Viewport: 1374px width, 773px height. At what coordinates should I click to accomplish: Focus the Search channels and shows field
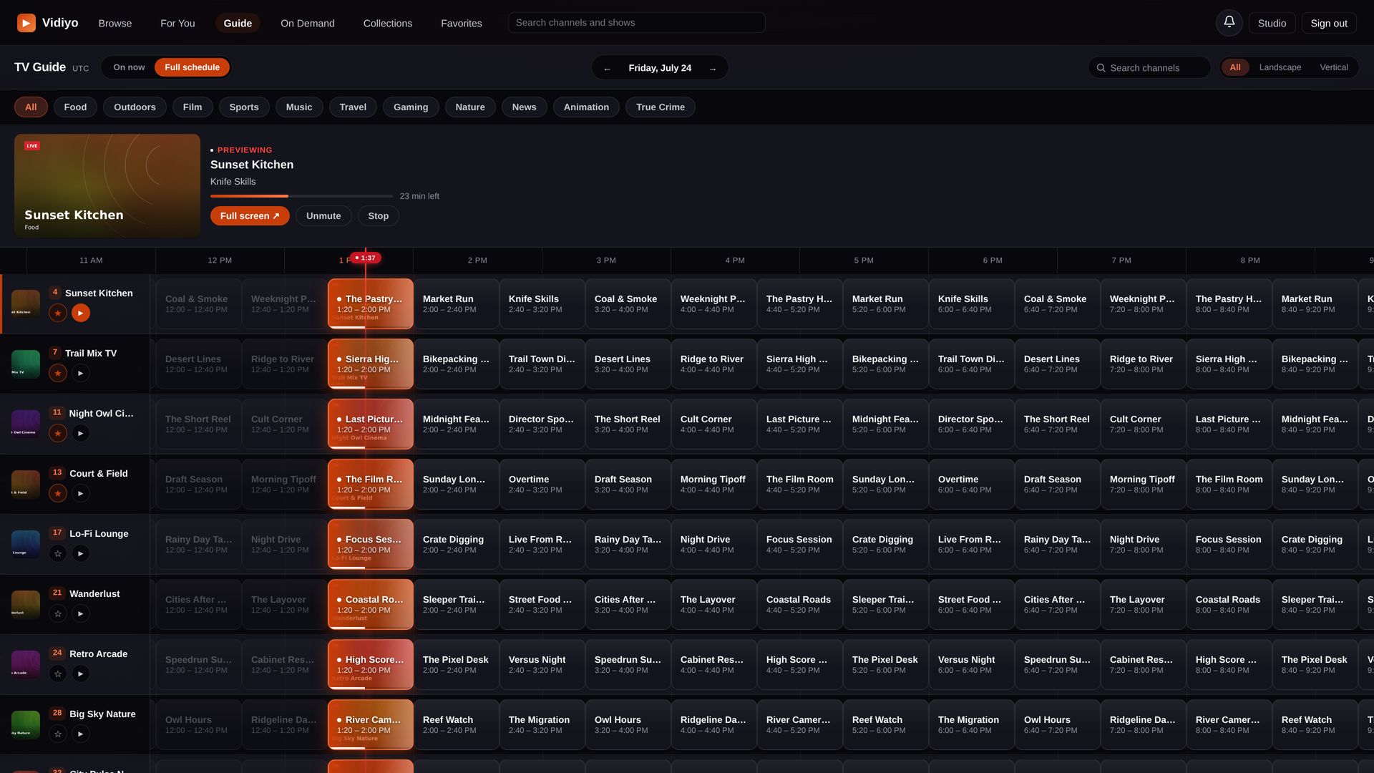click(x=636, y=22)
